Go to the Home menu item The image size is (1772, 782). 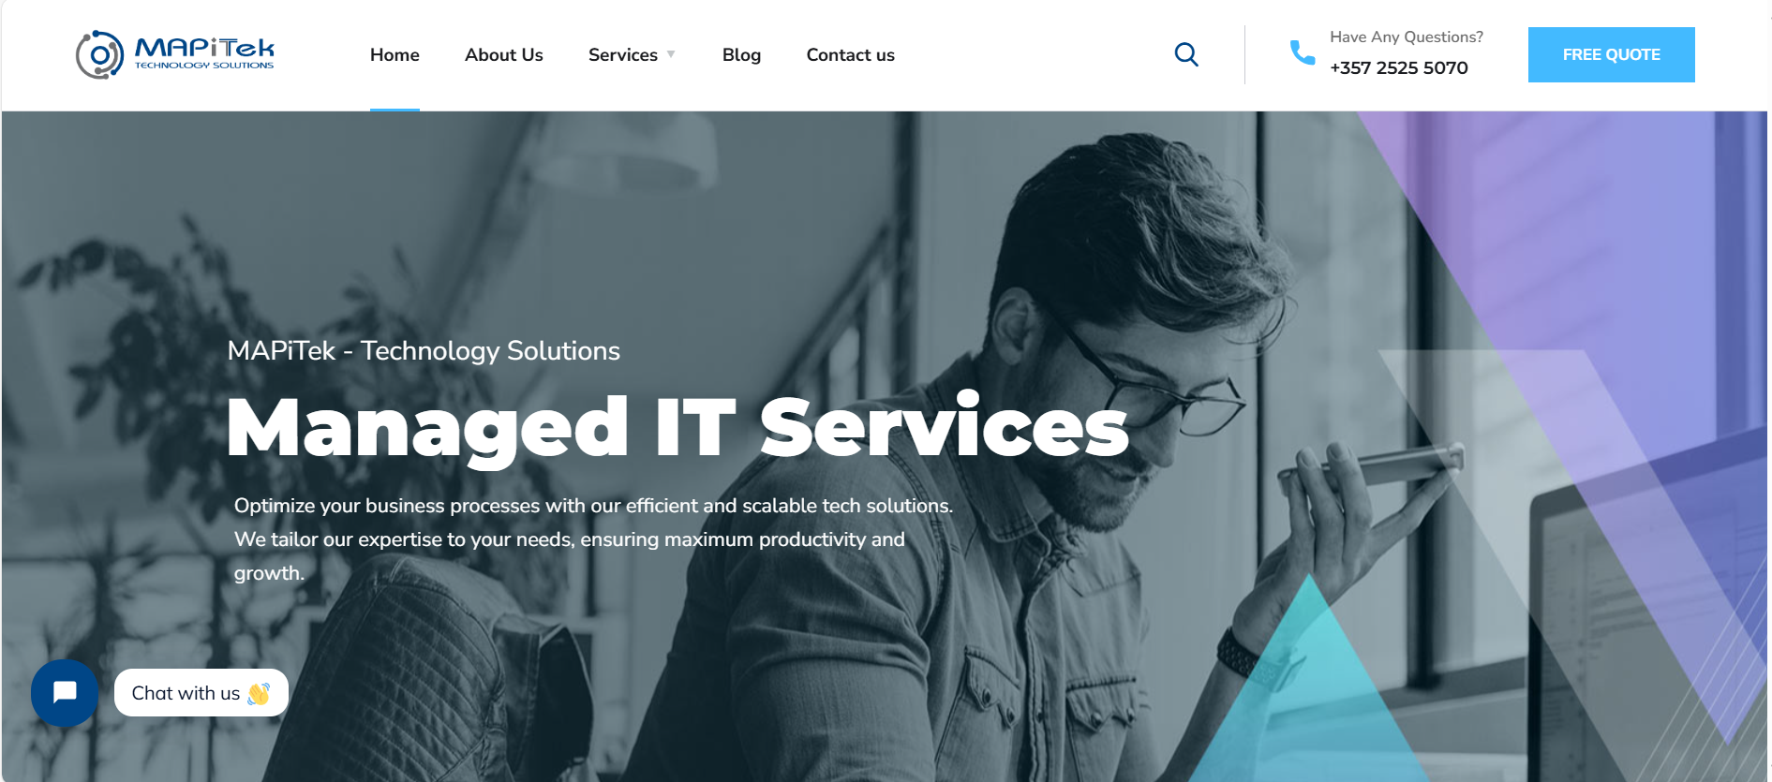(x=395, y=54)
